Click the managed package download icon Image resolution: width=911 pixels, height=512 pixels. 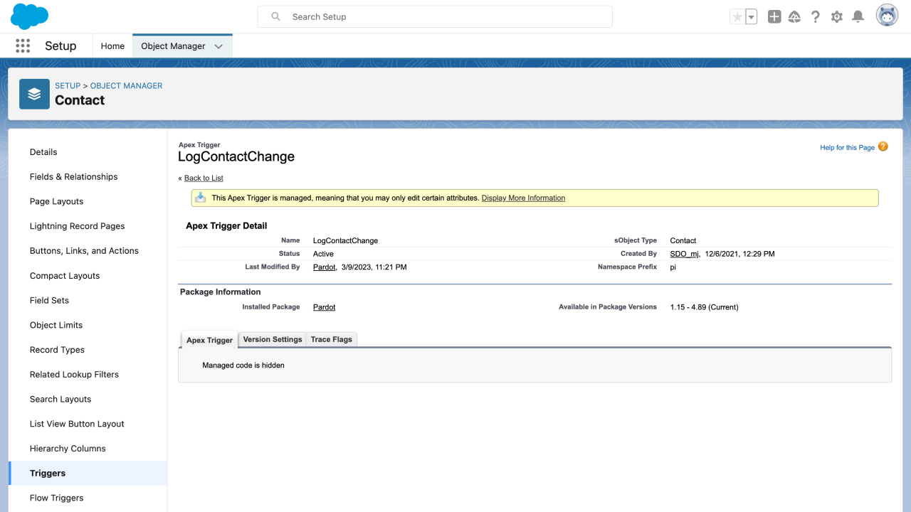tap(201, 198)
